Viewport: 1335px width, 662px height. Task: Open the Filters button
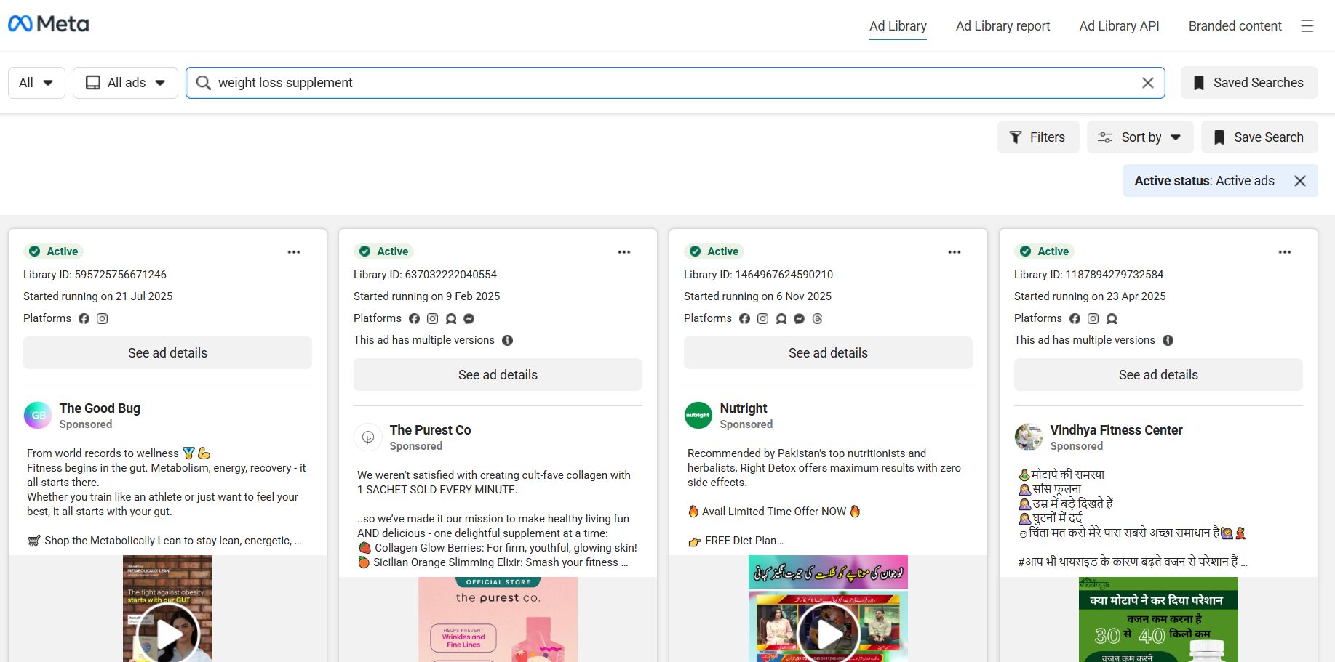pyautogui.click(x=1037, y=137)
